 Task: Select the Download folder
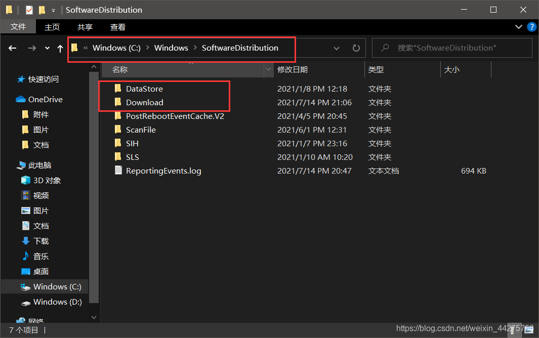[144, 103]
